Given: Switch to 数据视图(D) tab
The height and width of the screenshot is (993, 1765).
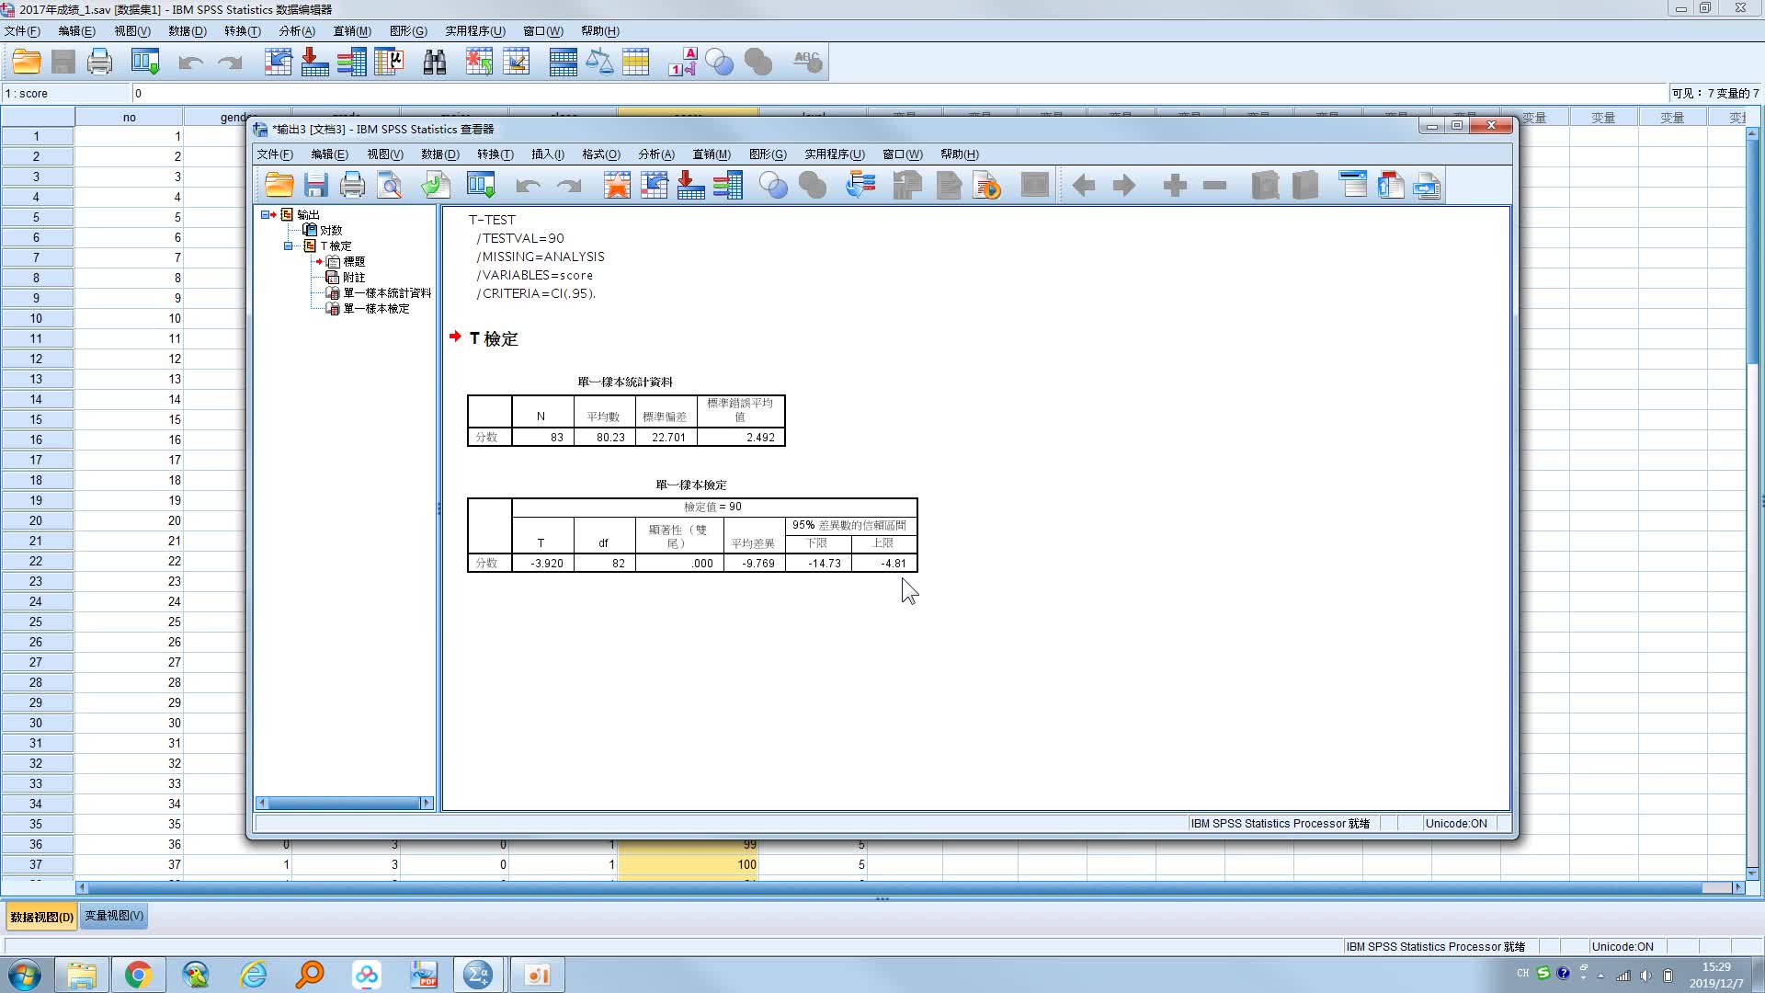Looking at the screenshot, I should tap(41, 917).
